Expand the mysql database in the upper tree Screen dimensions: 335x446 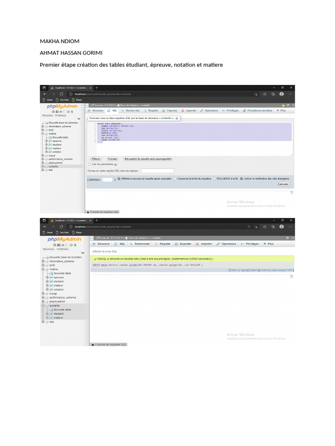pyautogui.click(x=43, y=155)
